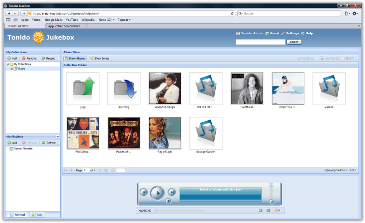Viewport: 365px width, 223px height.
Task: Add a new playlist in My Playlists
Action: point(12,143)
